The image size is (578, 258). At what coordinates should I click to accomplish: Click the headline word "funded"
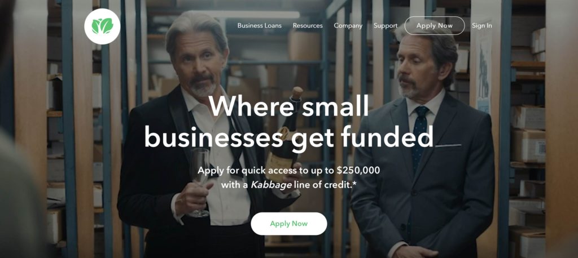387,137
